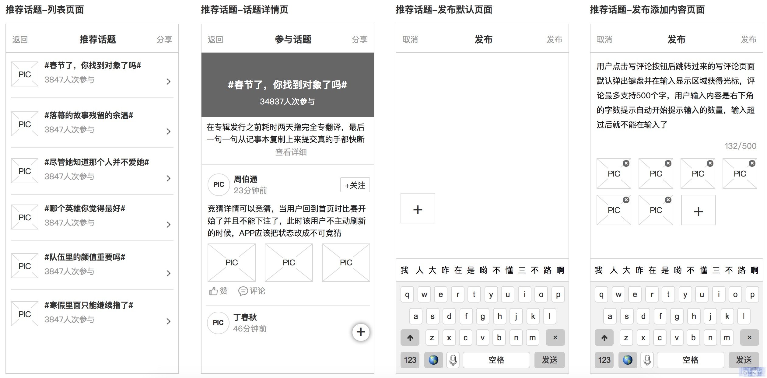Tap the top-right 发布 on the add-content page

click(x=748, y=40)
